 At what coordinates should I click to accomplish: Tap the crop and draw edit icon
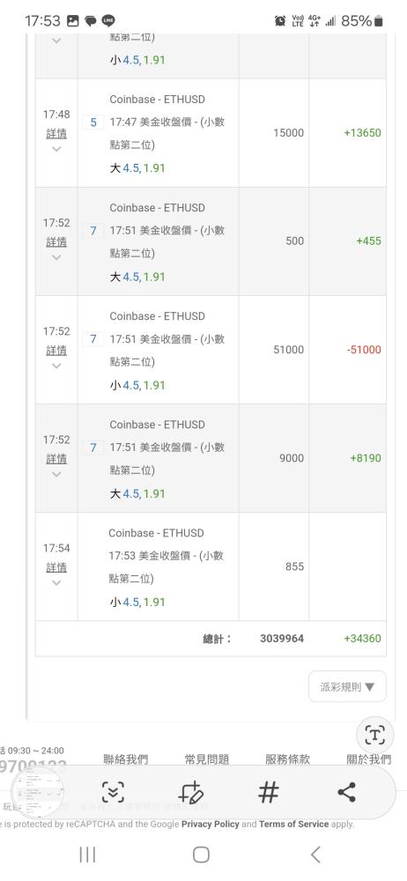[190, 792]
